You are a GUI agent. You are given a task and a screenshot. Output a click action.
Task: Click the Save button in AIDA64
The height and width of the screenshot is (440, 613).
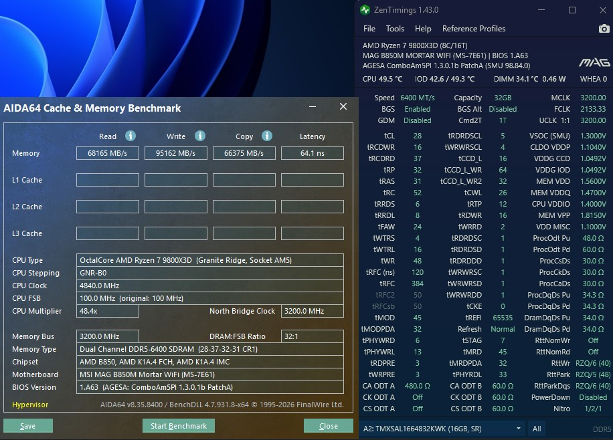tap(27, 426)
